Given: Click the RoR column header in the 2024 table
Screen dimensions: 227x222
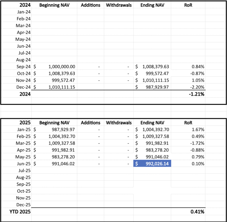Looking at the screenshot, I should point(188,5).
